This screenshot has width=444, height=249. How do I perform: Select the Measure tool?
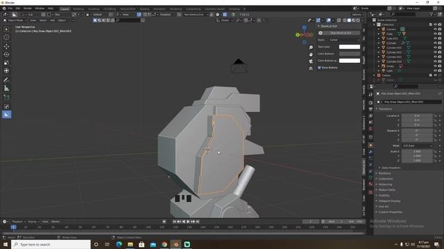(x=6, y=89)
